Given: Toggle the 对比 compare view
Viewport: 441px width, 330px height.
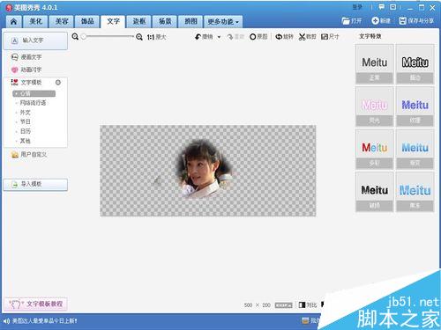Looking at the screenshot, I should coord(308,305).
